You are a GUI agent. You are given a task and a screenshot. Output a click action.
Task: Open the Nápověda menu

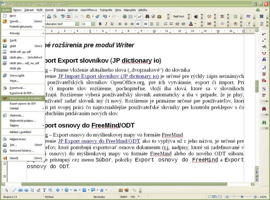(130, 10)
